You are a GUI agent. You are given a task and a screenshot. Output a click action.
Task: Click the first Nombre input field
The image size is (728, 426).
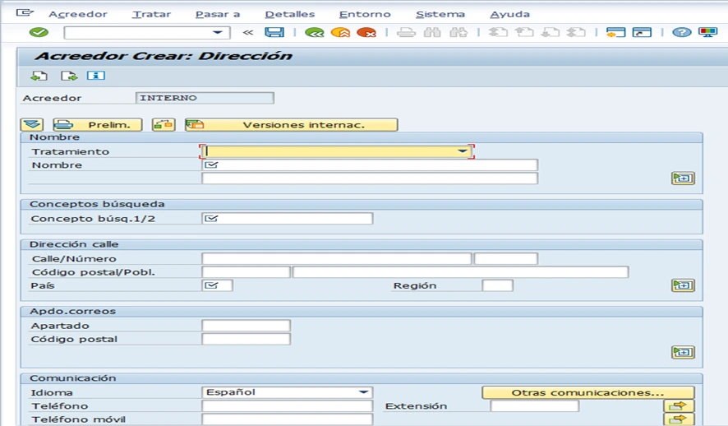pyautogui.click(x=370, y=165)
